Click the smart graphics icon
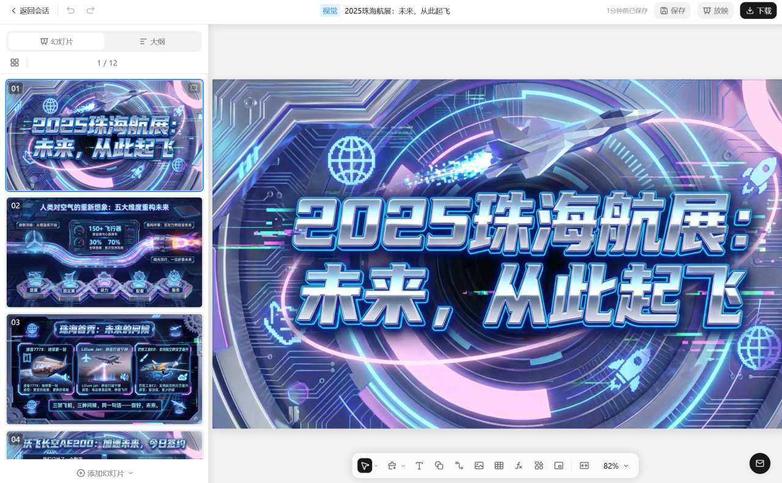The image size is (782, 483). pyautogui.click(x=538, y=465)
